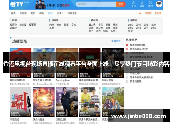Image resolution: width=173 pixels, height=125 pixels.
Task: Open the 热播榜 link
Action: point(148,13)
